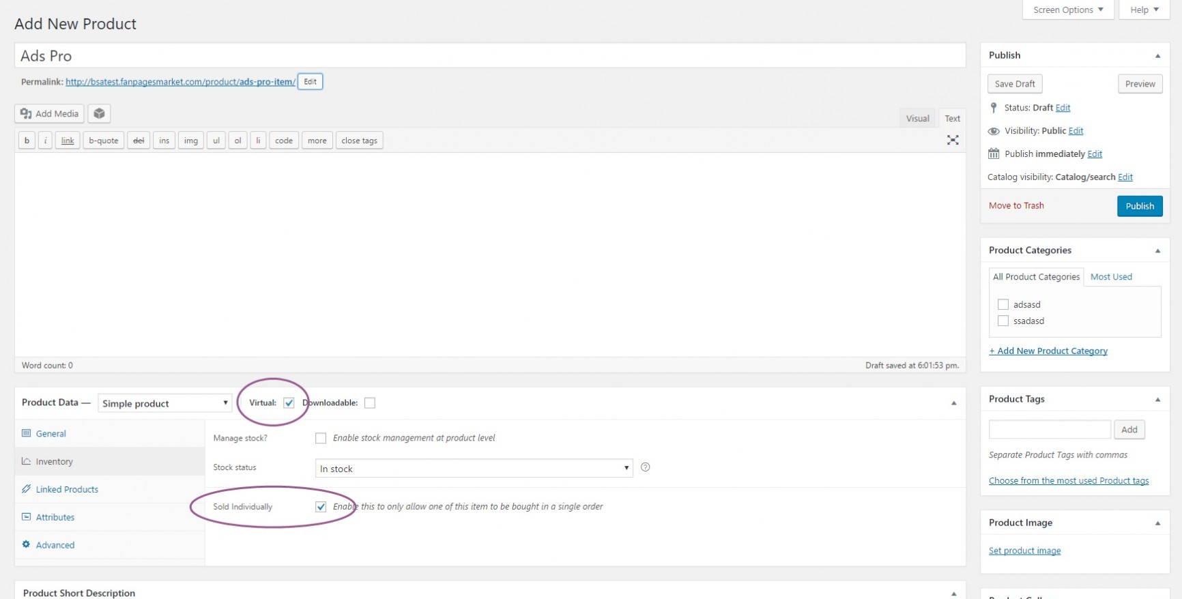Screen dimensions: 1182x599
Task: Collapse the Product Image panel
Action: tap(1157, 523)
